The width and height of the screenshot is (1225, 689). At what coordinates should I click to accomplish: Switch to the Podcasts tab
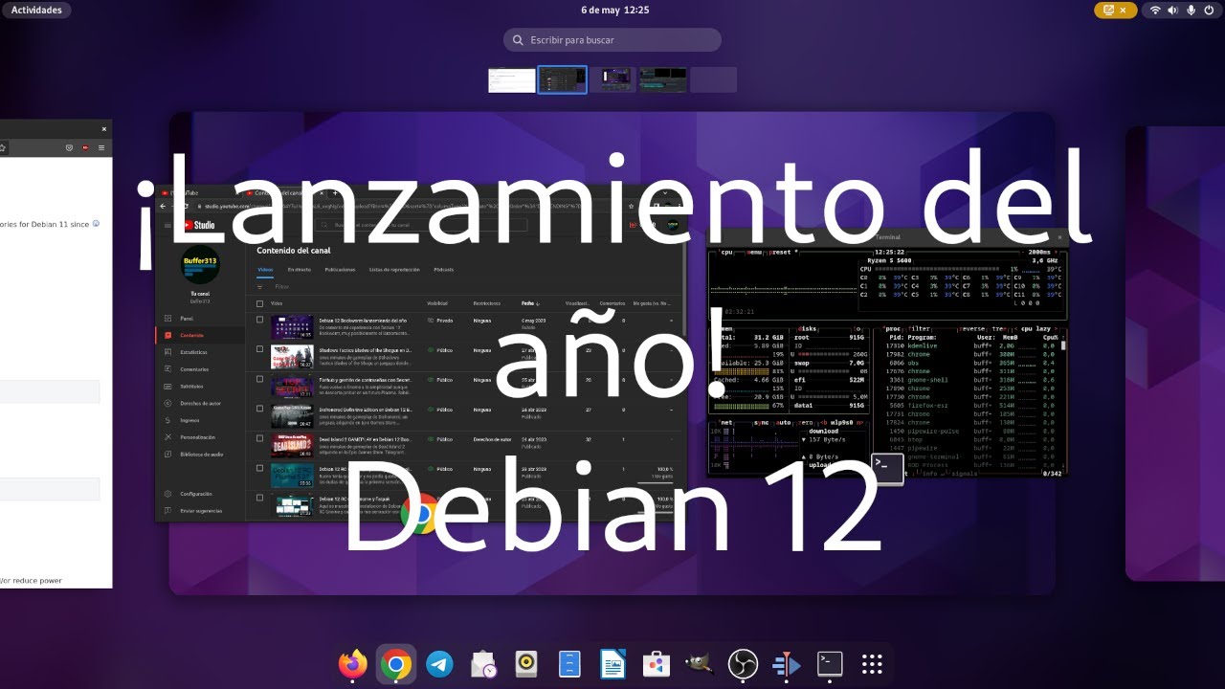(x=443, y=270)
